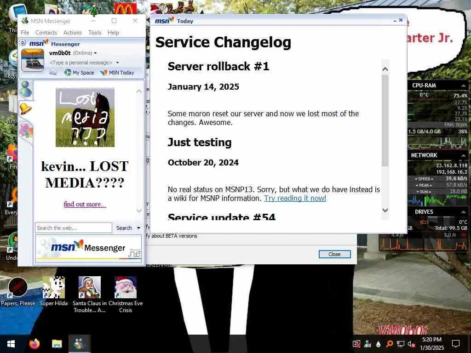This screenshot has width=471, height=353.
Task: Collapse the NETWORK gadget section
Action: 464,155
